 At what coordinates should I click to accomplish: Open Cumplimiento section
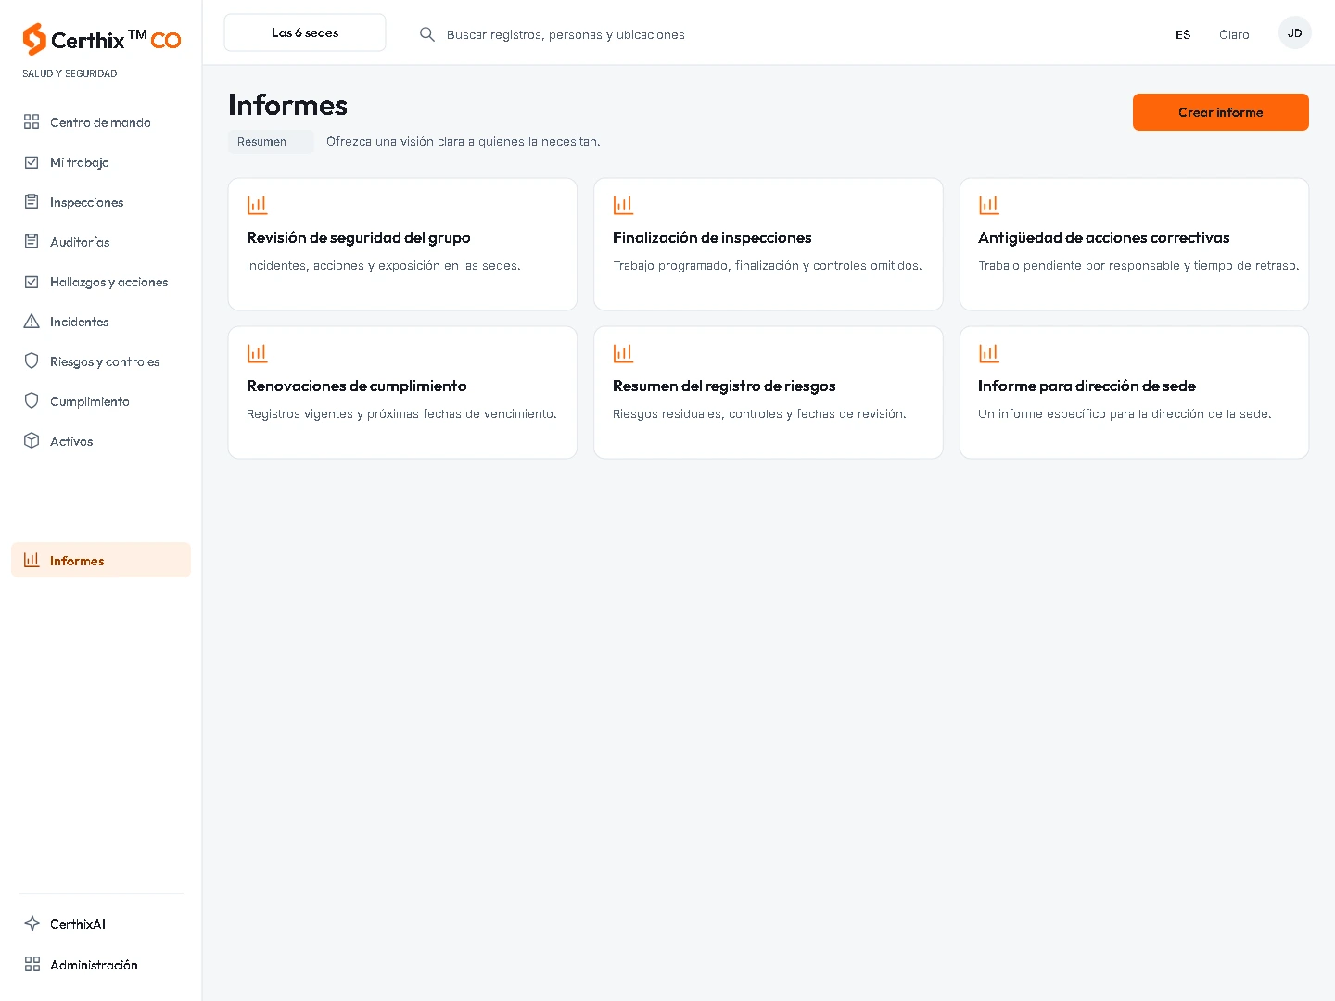click(101, 401)
